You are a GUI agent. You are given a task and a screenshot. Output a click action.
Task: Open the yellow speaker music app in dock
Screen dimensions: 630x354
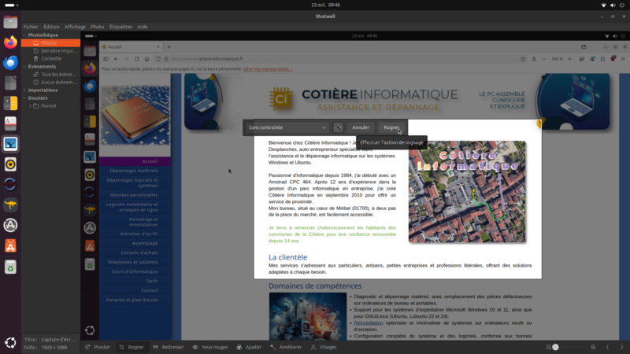click(x=10, y=164)
